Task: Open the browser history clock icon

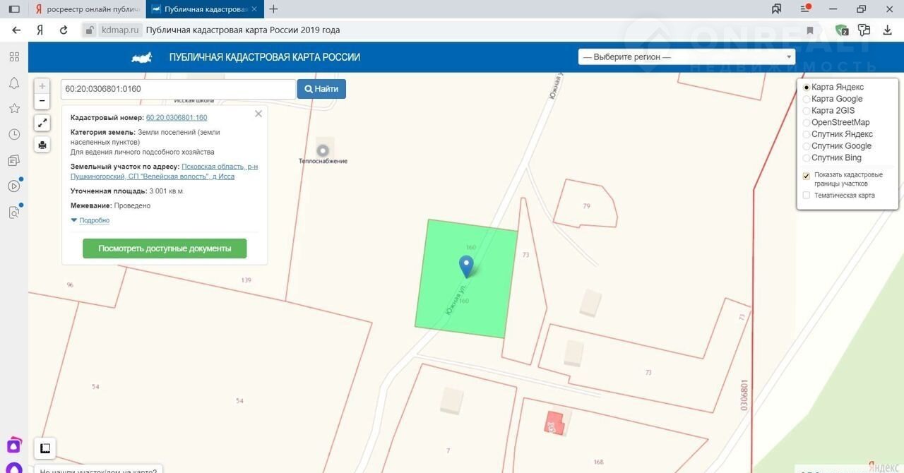Action: click(14, 134)
